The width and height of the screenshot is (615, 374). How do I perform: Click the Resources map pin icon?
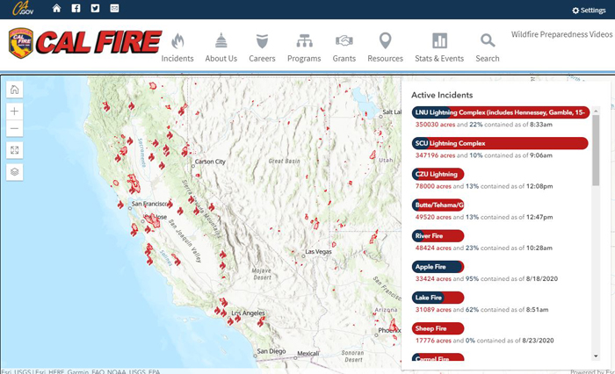385,40
